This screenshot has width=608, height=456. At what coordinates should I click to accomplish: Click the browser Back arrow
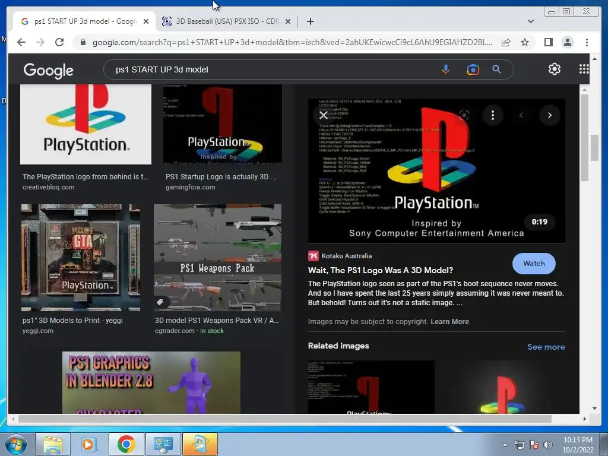(x=21, y=42)
